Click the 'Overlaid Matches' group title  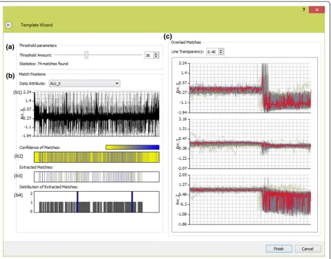point(186,42)
